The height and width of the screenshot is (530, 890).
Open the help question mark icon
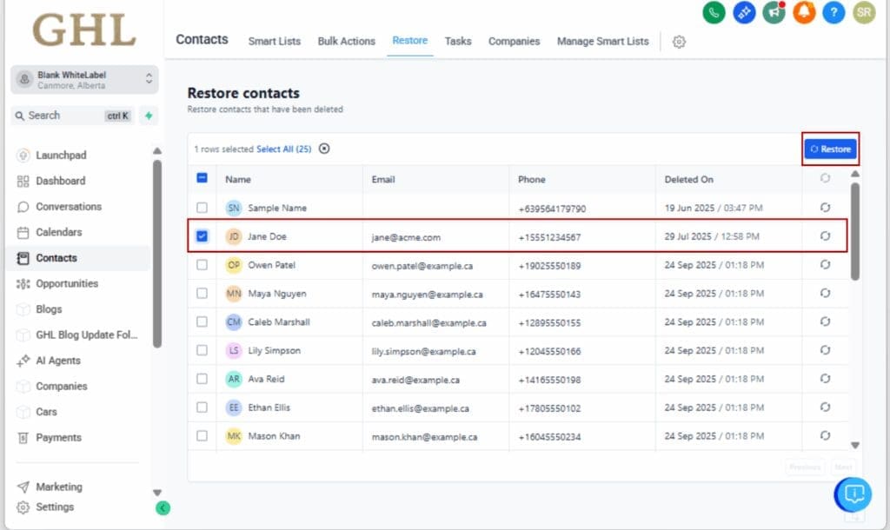click(x=834, y=14)
